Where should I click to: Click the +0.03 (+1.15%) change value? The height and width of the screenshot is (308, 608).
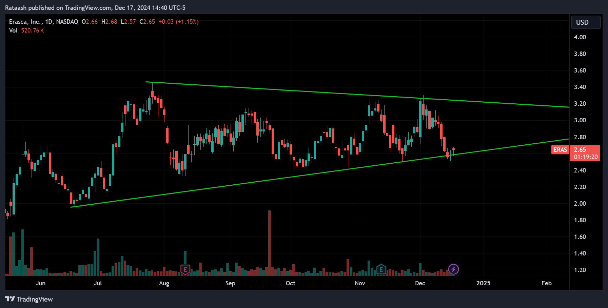point(179,22)
